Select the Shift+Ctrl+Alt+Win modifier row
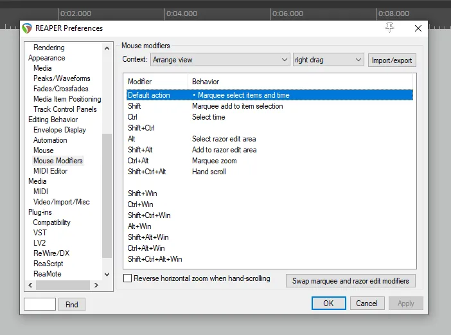451x335 pixels. tap(270, 259)
